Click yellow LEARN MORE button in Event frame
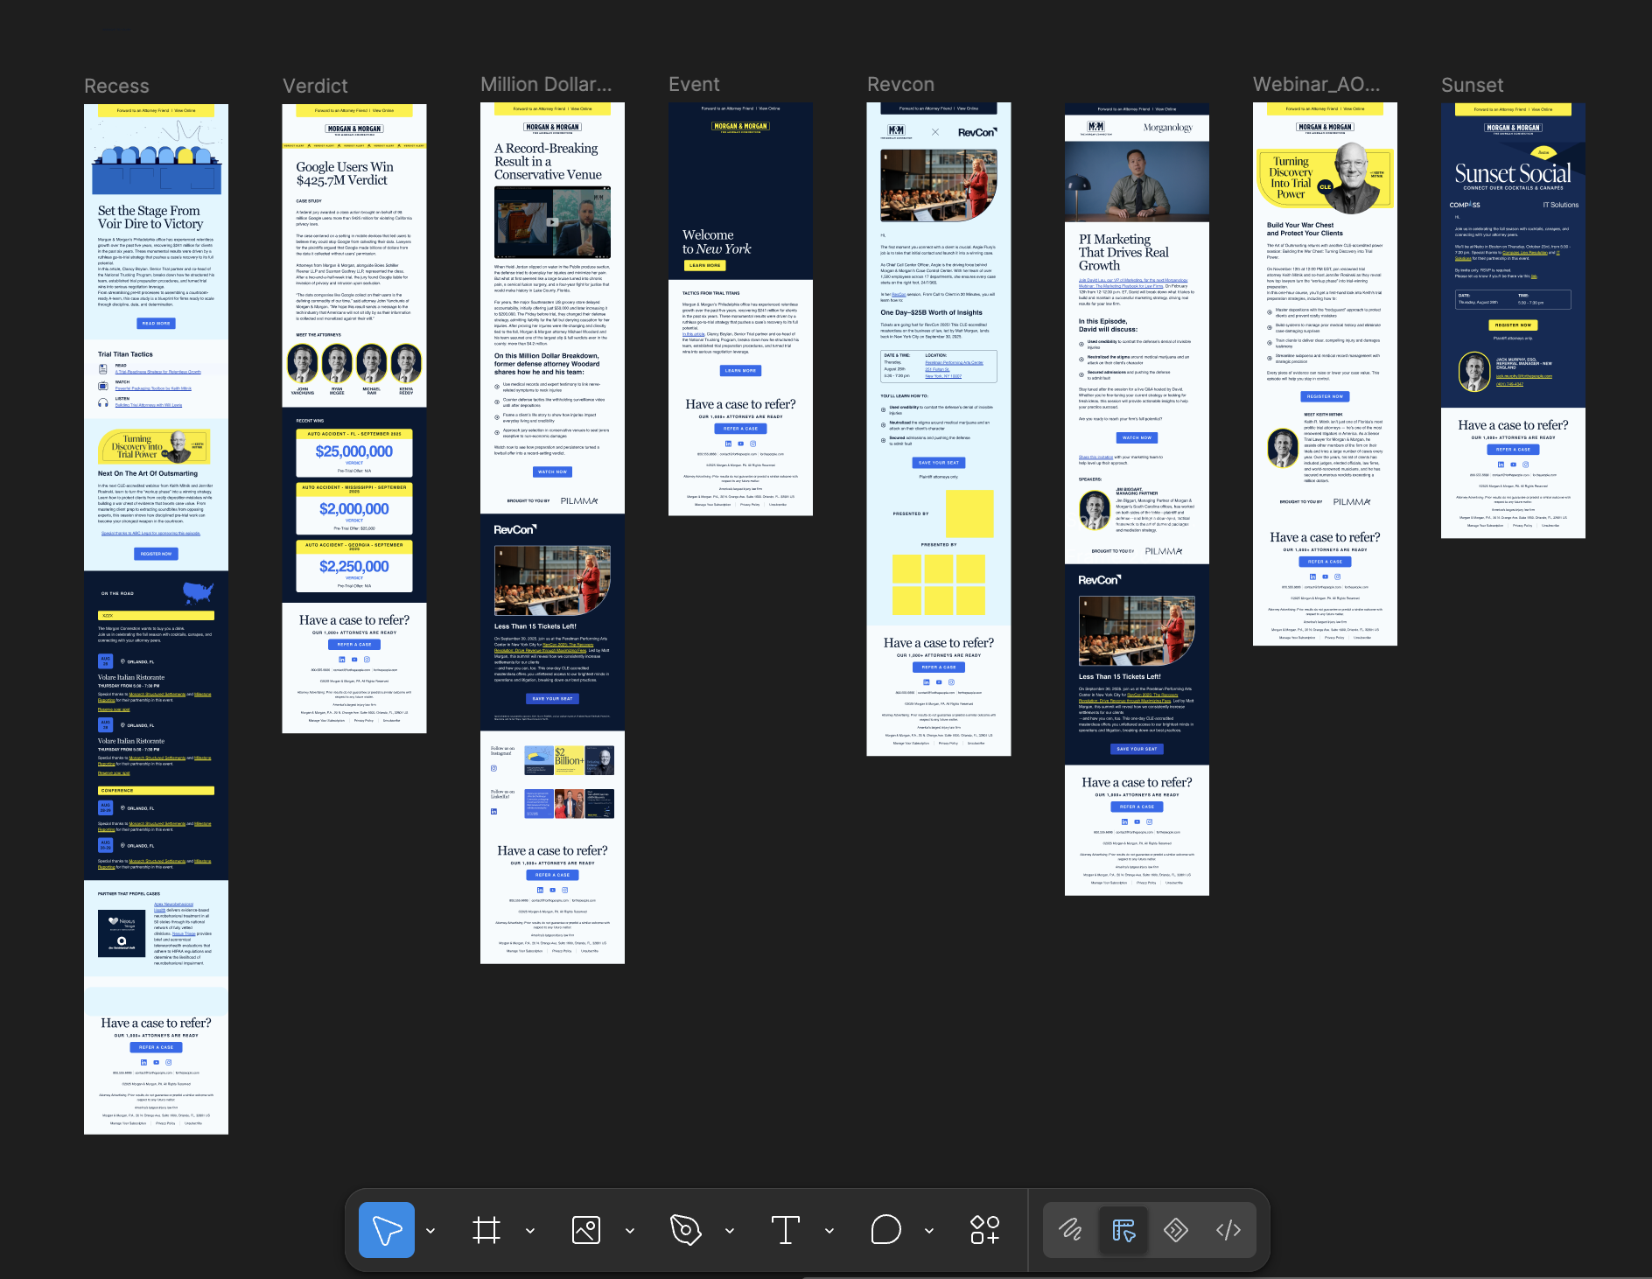The width and height of the screenshot is (1652, 1279). coord(704,265)
